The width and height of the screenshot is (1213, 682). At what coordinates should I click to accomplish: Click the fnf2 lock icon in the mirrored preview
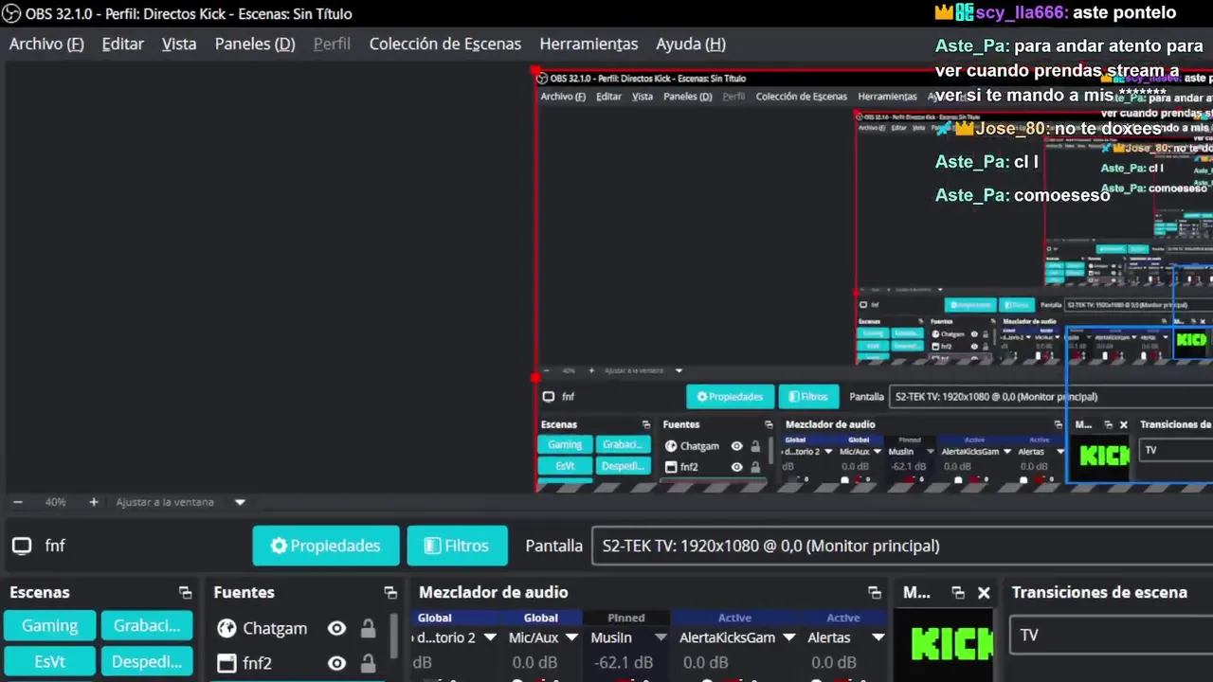point(755,467)
